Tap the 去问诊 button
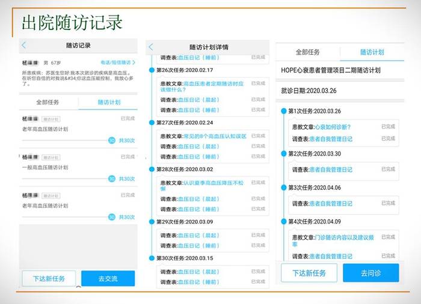This screenshot has height=304, width=421. (x=371, y=273)
